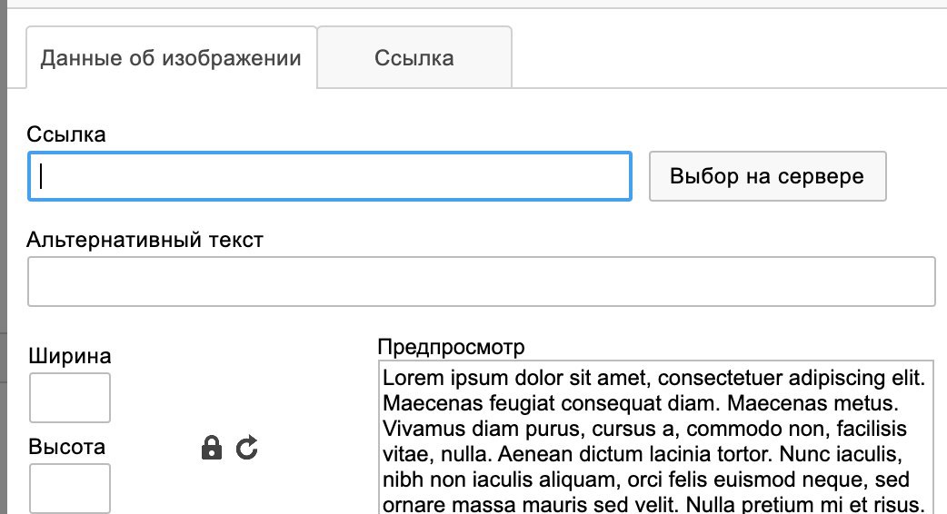Toggle the lock aspect ratio padlock icon
The image size is (947, 514).
tap(212, 448)
